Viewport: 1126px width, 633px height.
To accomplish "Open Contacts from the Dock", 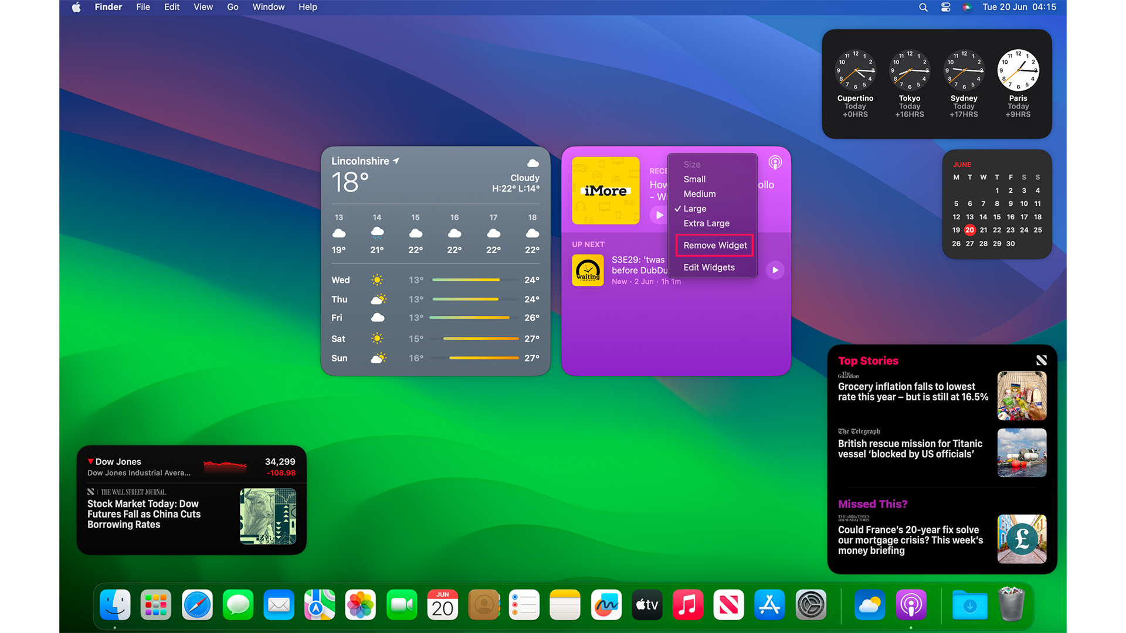I will tap(484, 605).
